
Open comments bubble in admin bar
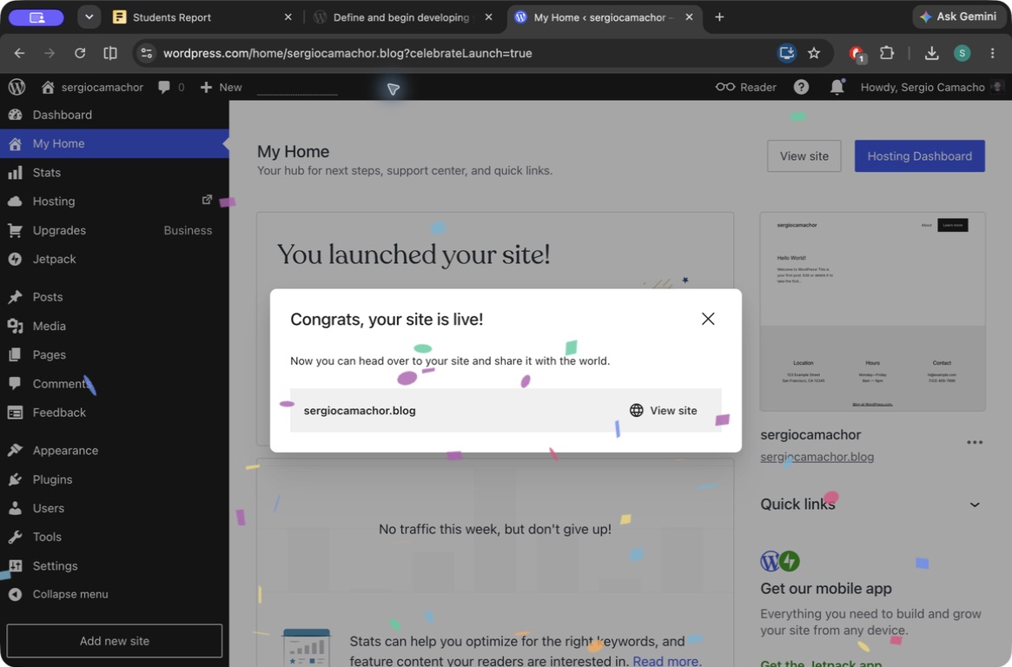click(x=171, y=87)
